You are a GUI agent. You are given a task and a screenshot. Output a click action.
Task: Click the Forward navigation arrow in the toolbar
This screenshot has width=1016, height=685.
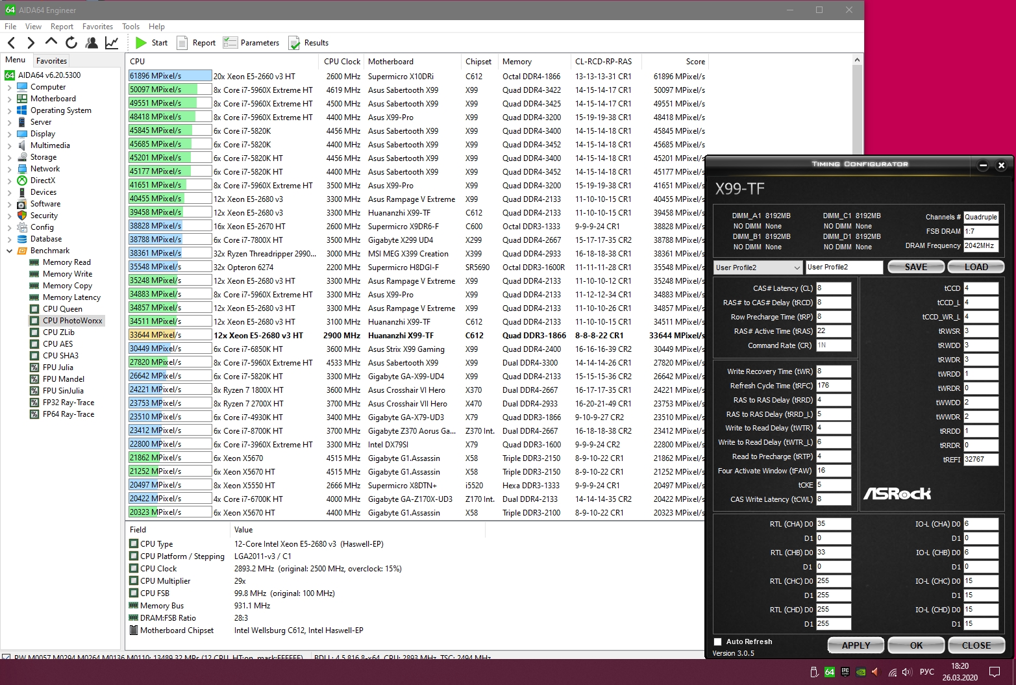[31, 43]
